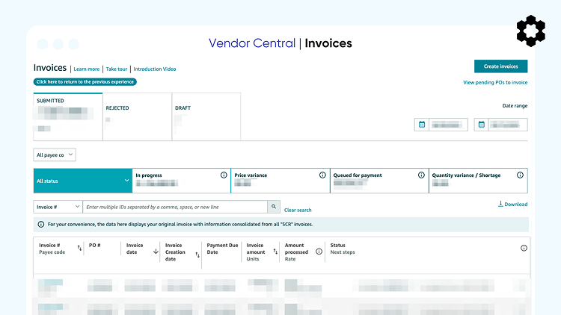Image resolution: width=561 pixels, height=315 pixels.
Task: Click return to the previous experience pill
Action: tap(85, 82)
